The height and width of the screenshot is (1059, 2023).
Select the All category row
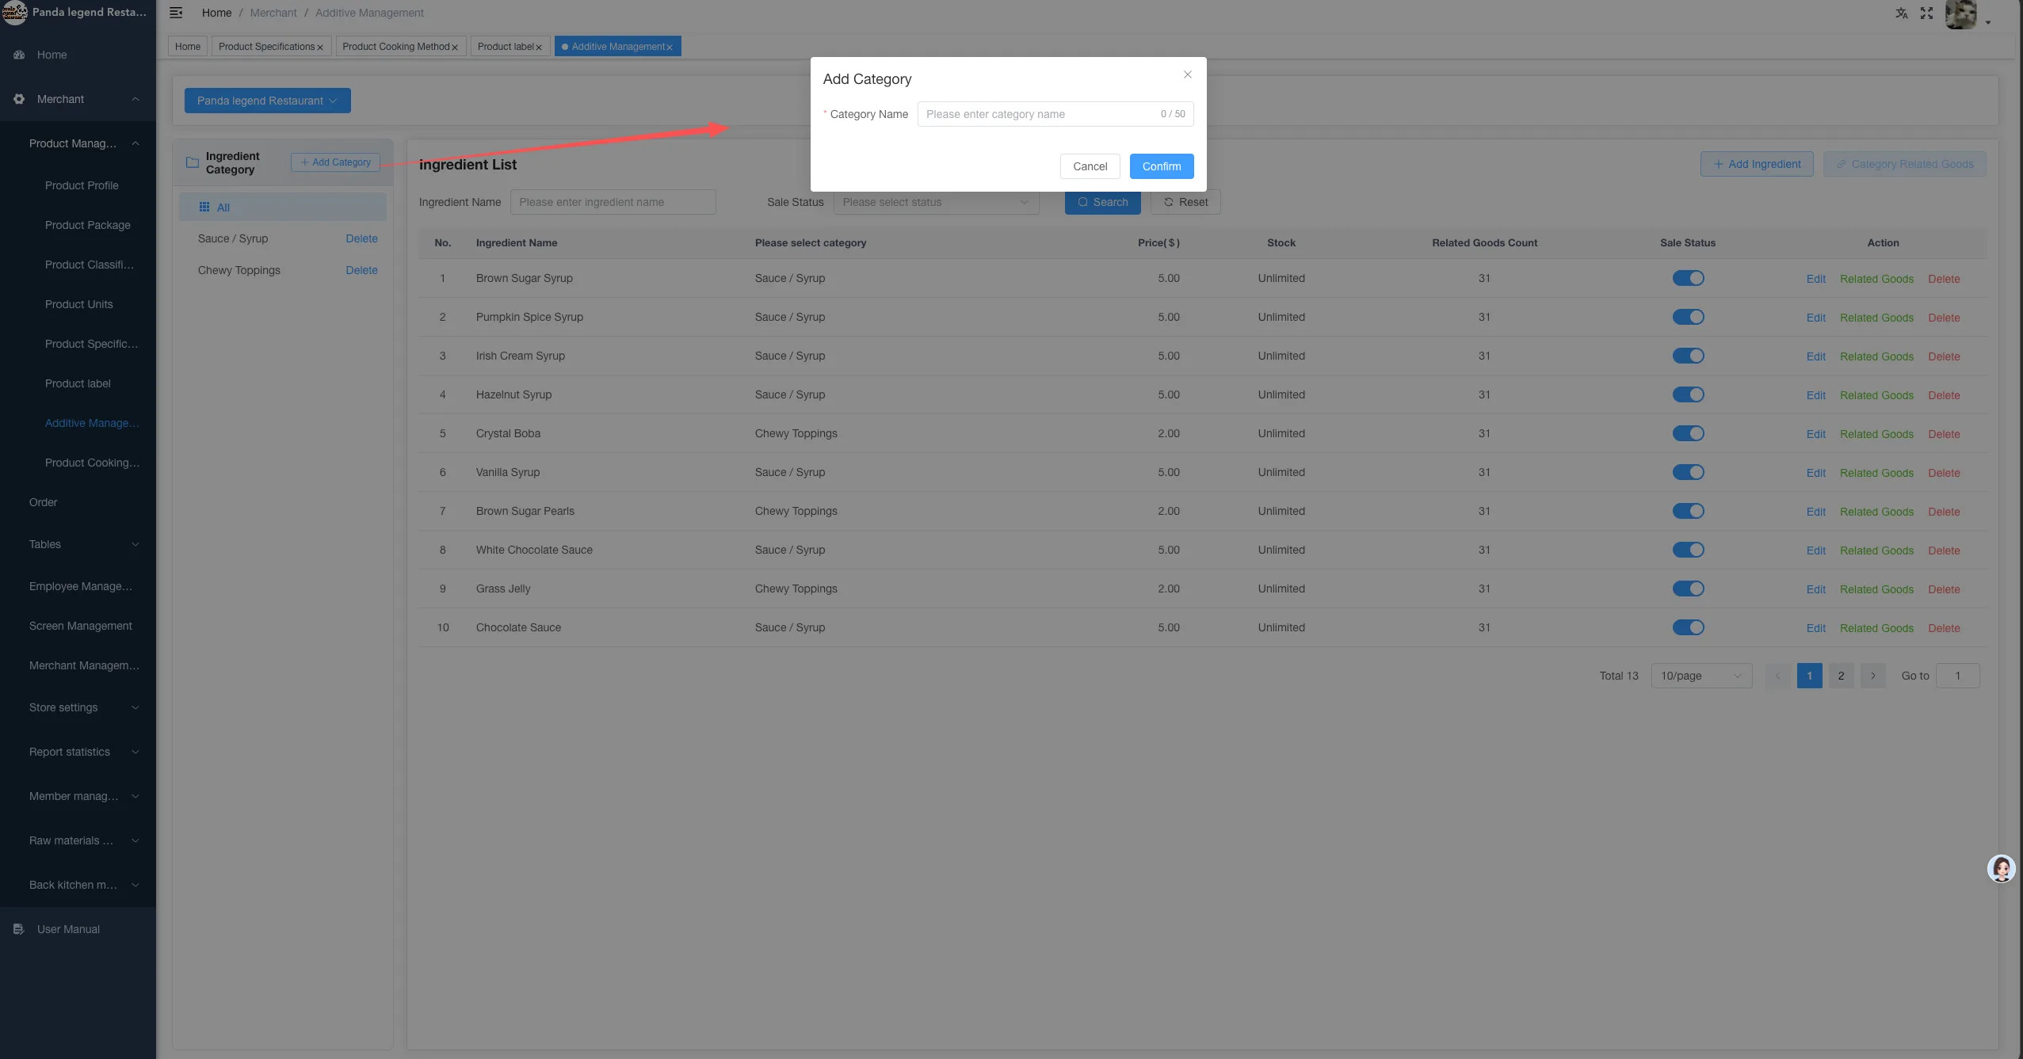283,207
